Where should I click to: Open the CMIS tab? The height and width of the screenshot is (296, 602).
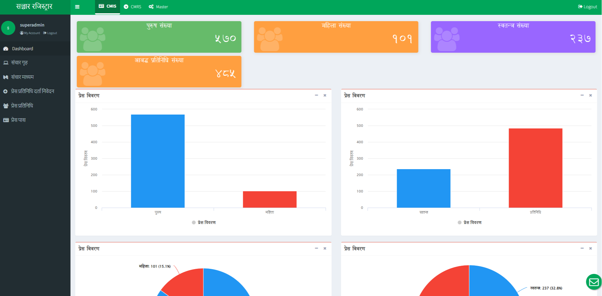click(x=108, y=7)
